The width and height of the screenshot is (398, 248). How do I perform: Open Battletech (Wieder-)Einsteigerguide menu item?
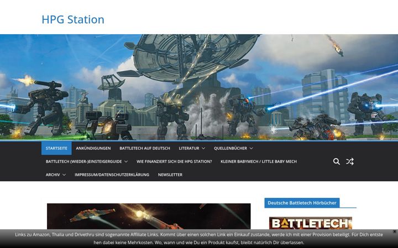[x=84, y=161]
